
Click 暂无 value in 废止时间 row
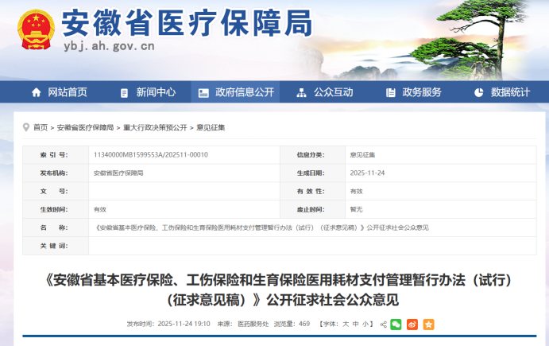(x=357, y=210)
